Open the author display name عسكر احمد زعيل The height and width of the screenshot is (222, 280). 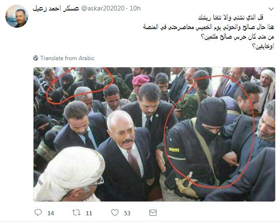tap(56, 9)
